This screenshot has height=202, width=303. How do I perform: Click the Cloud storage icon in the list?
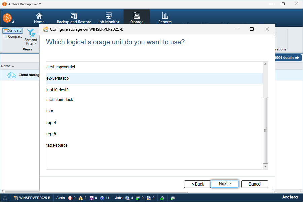12,75
